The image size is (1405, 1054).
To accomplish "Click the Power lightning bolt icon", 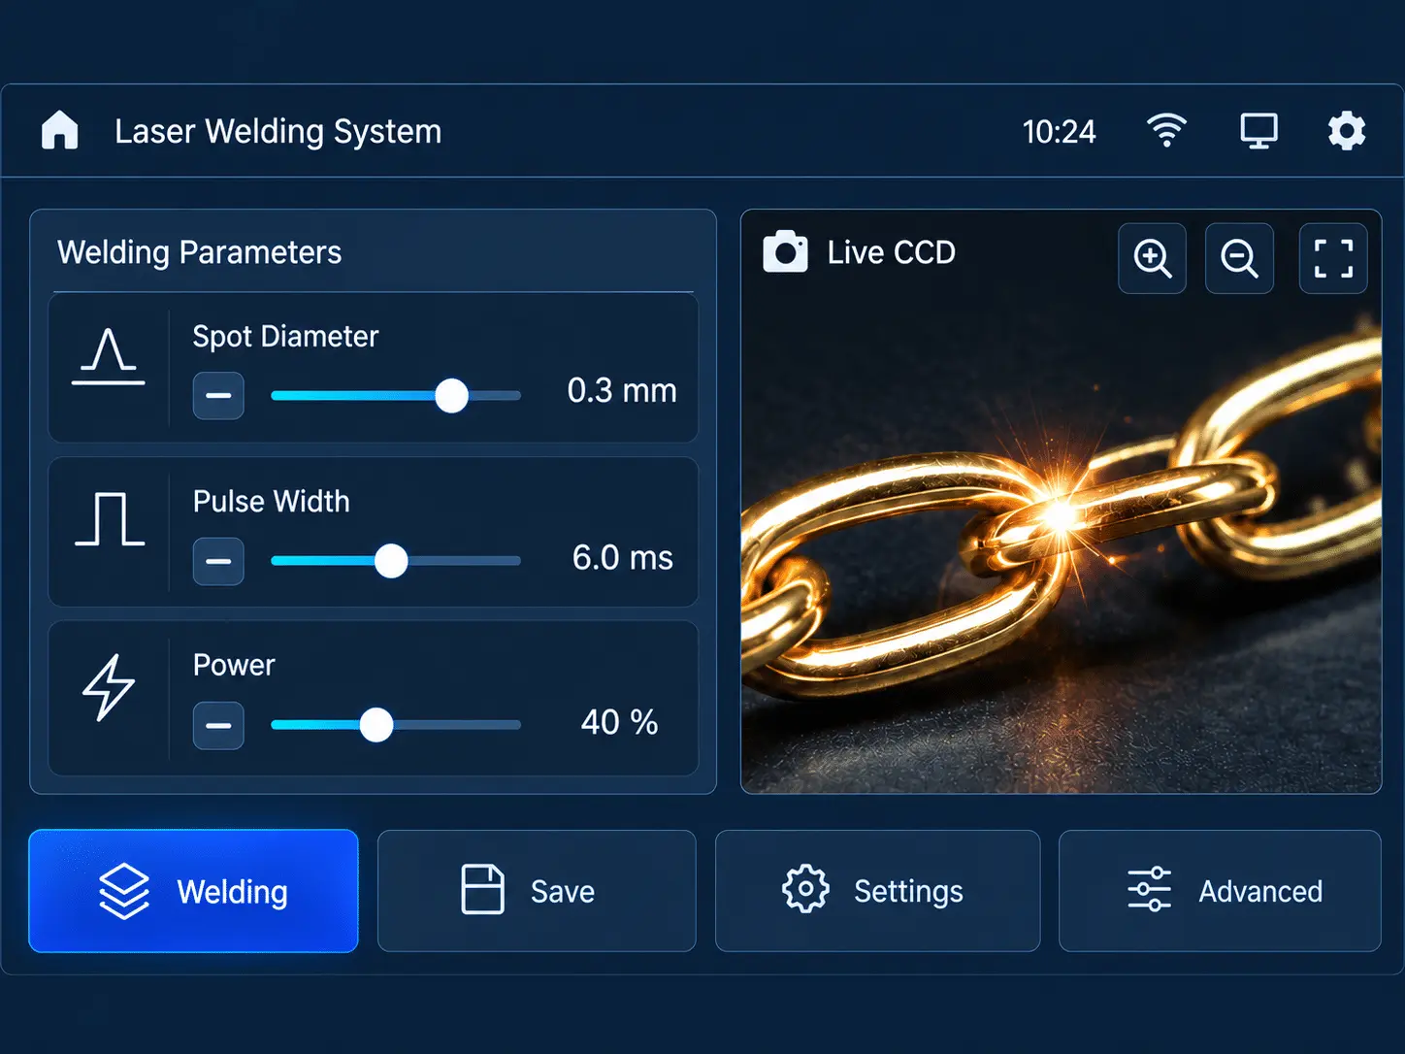I will [108, 687].
